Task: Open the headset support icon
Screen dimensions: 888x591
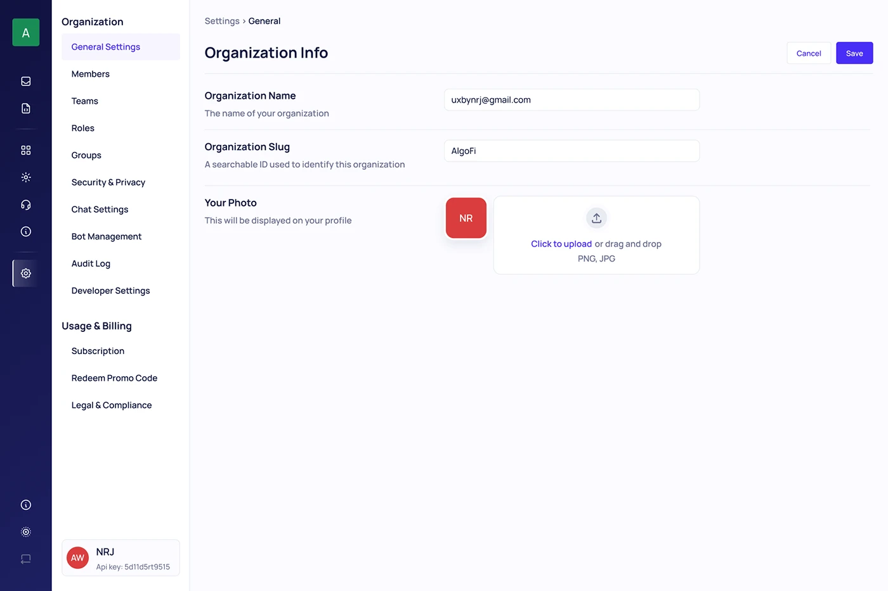Action: coord(26,205)
